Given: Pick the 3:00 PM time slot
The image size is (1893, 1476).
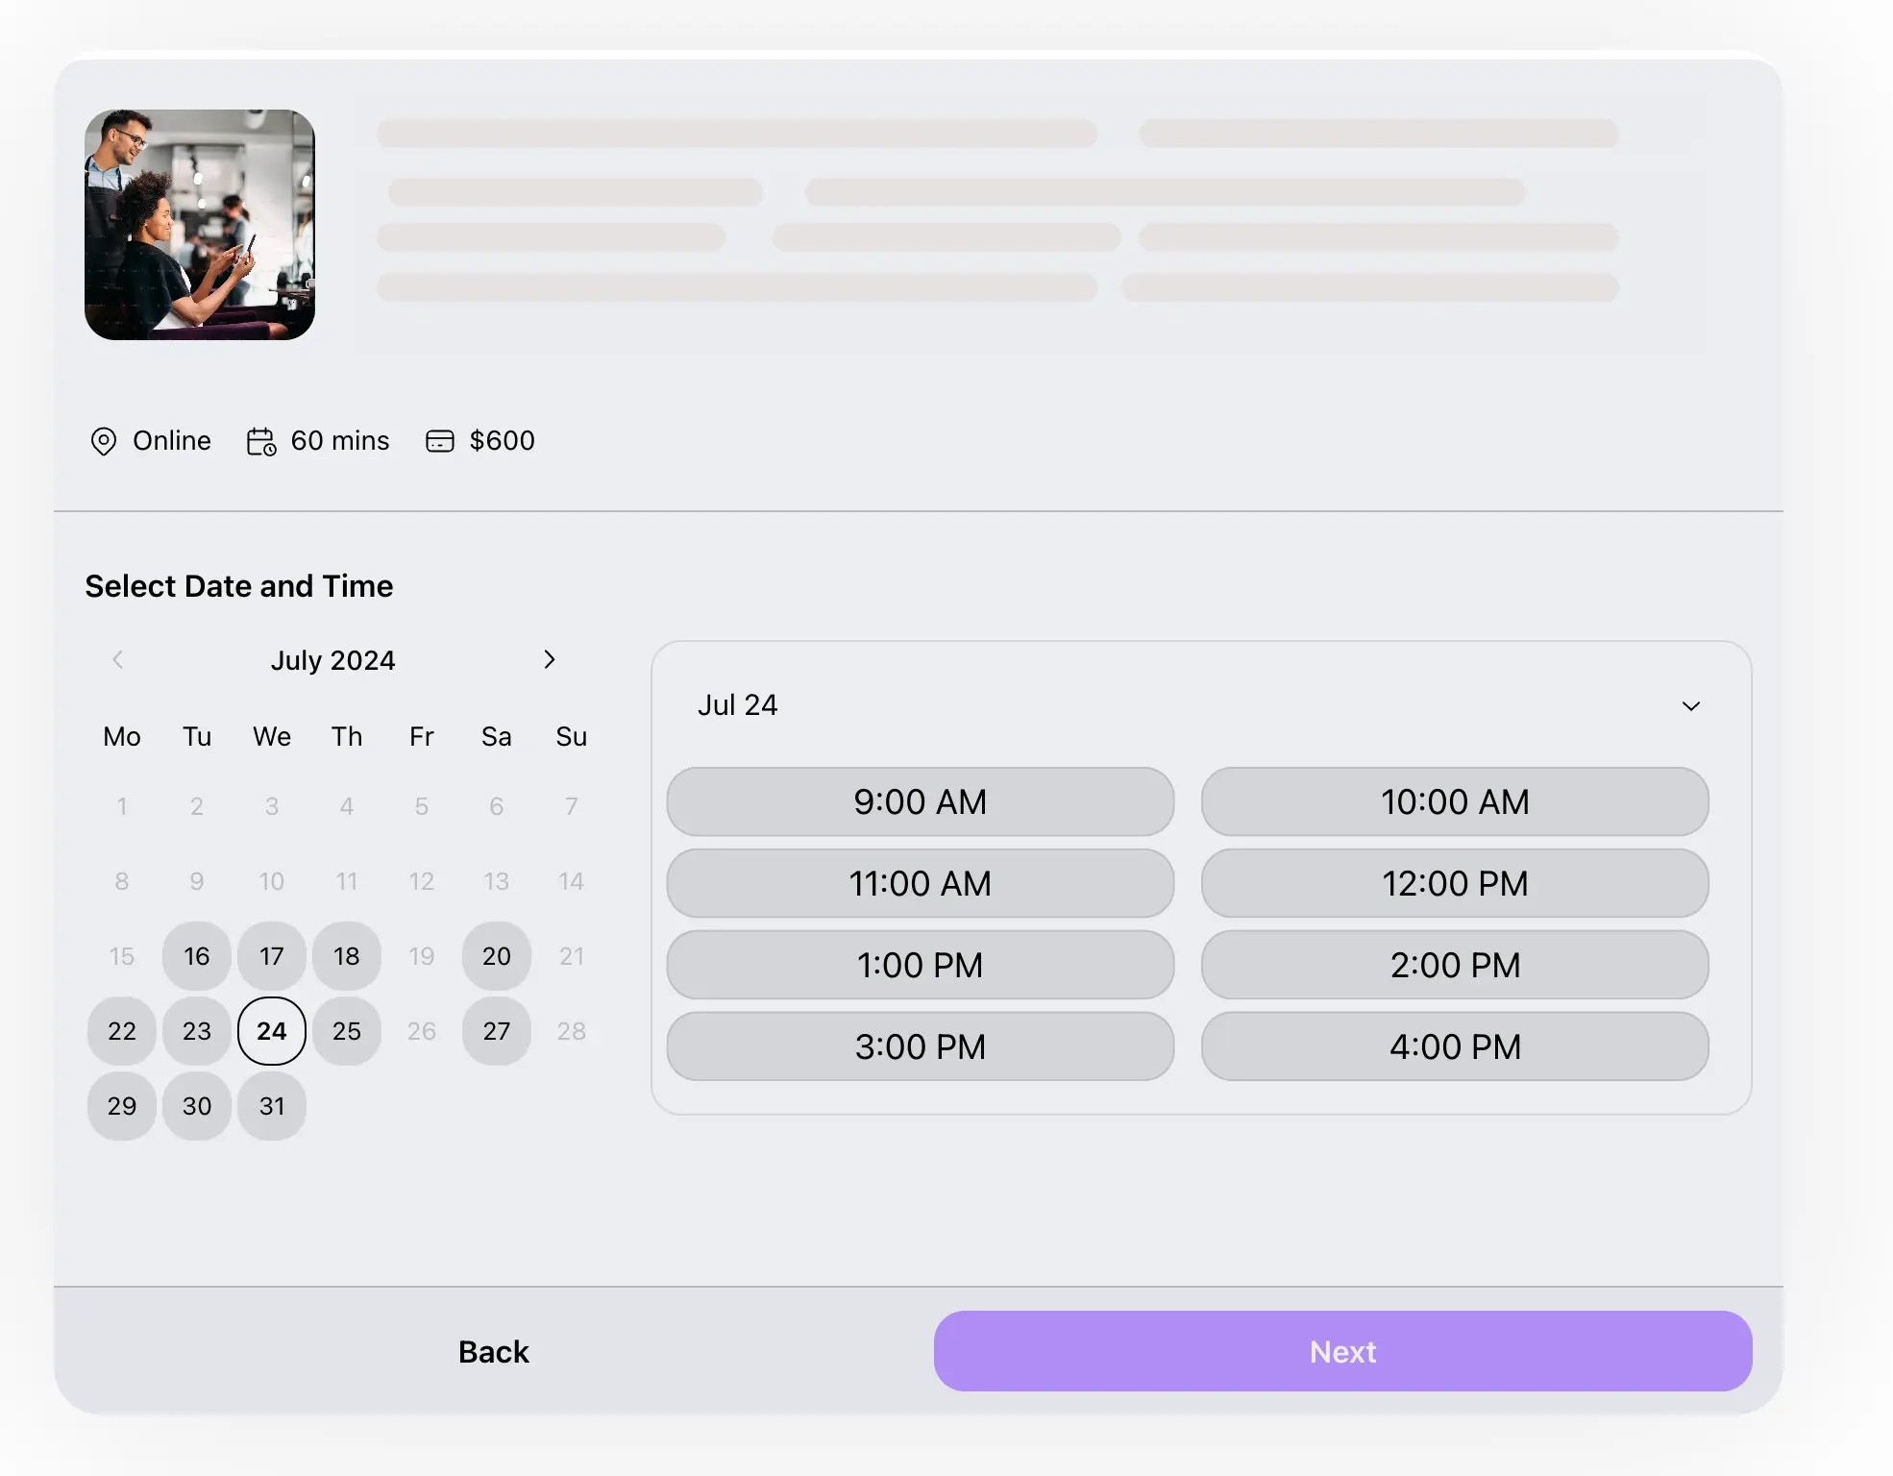Looking at the screenshot, I should (920, 1046).
